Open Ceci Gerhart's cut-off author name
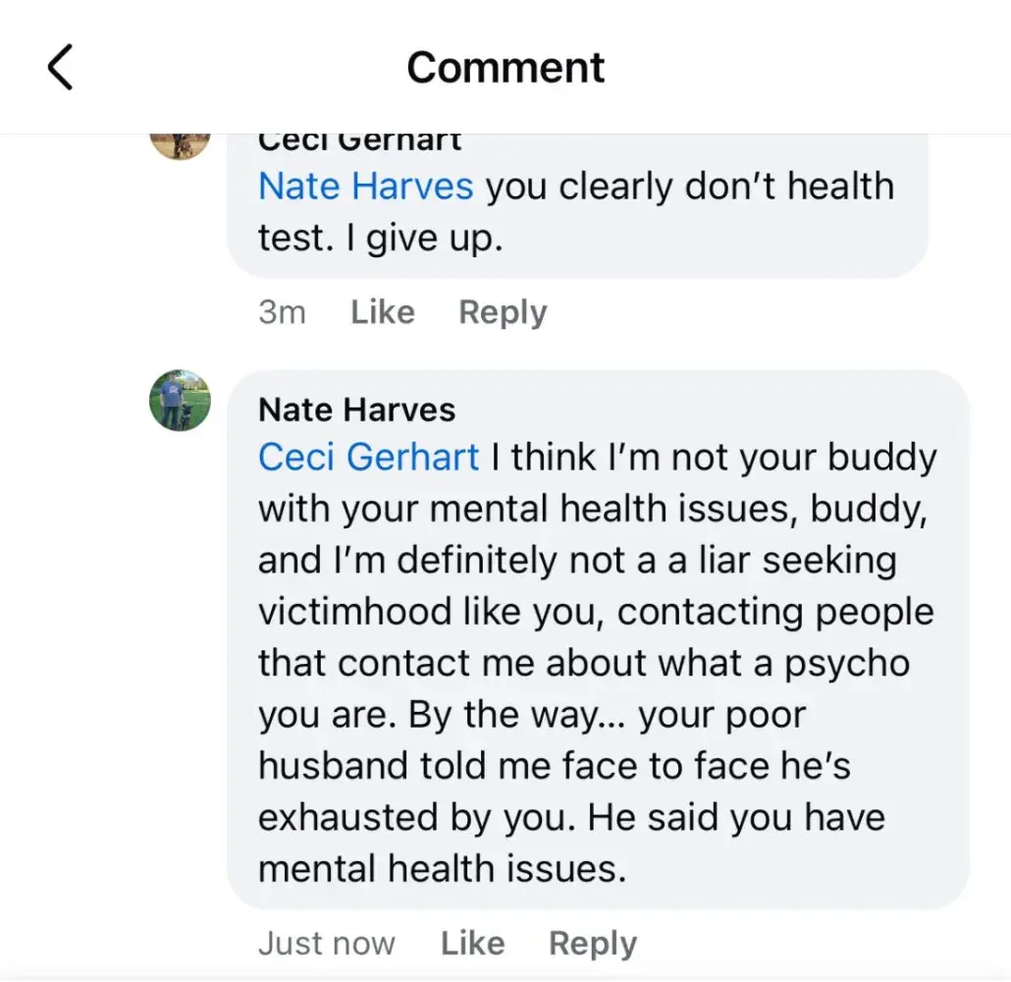 [359, 141]
